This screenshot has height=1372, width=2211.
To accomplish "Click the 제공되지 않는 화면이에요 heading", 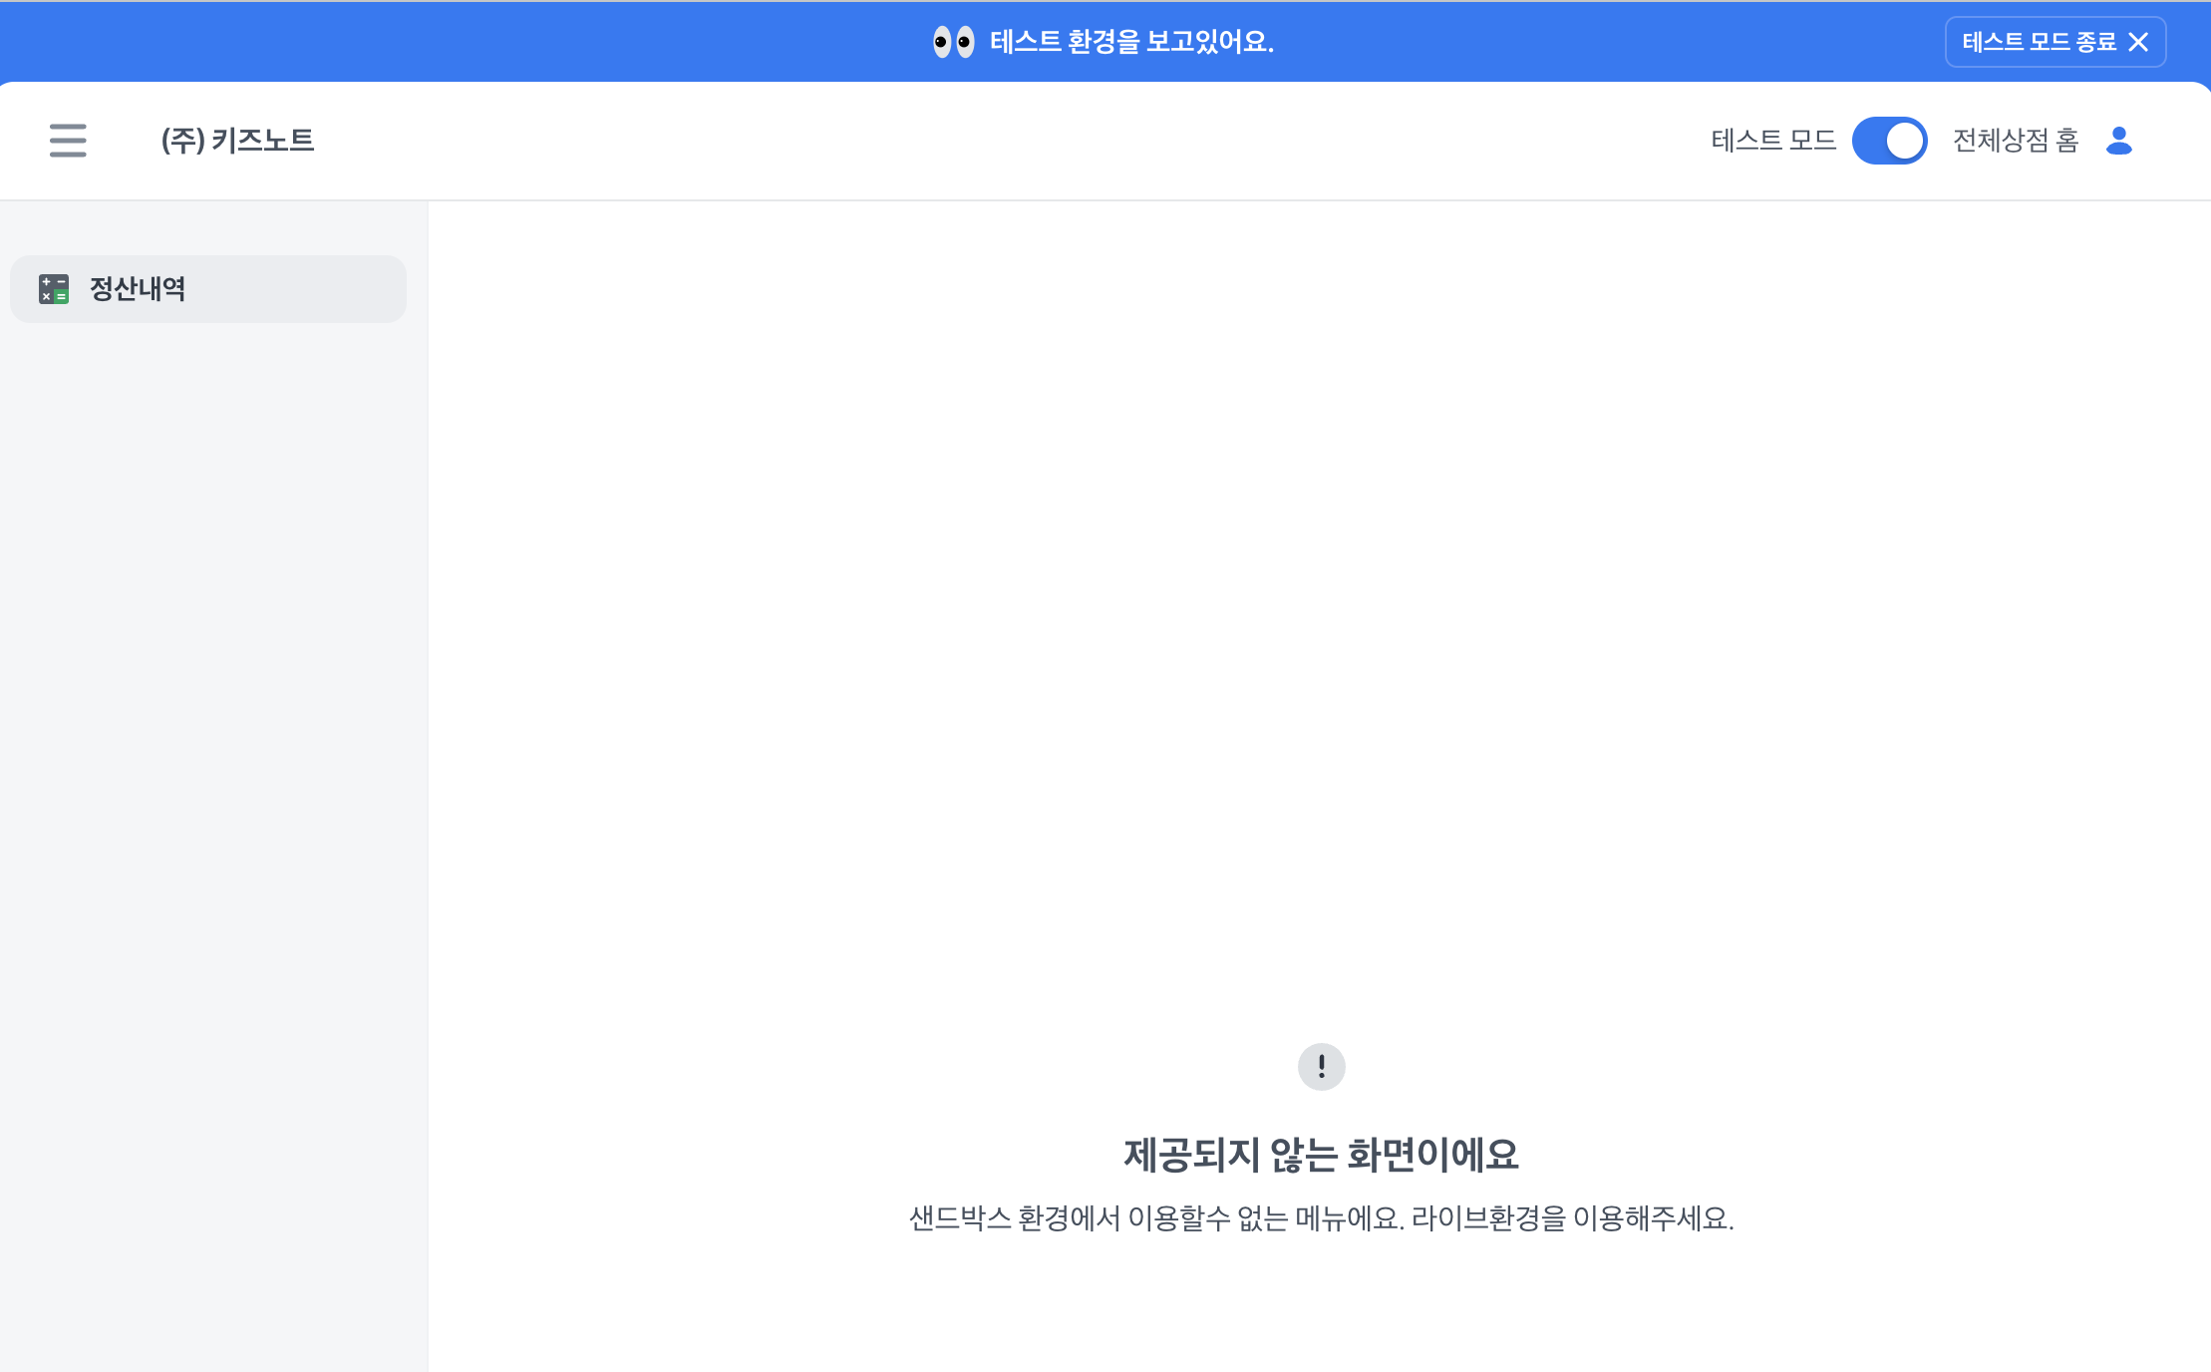I will [1321, 1155].
